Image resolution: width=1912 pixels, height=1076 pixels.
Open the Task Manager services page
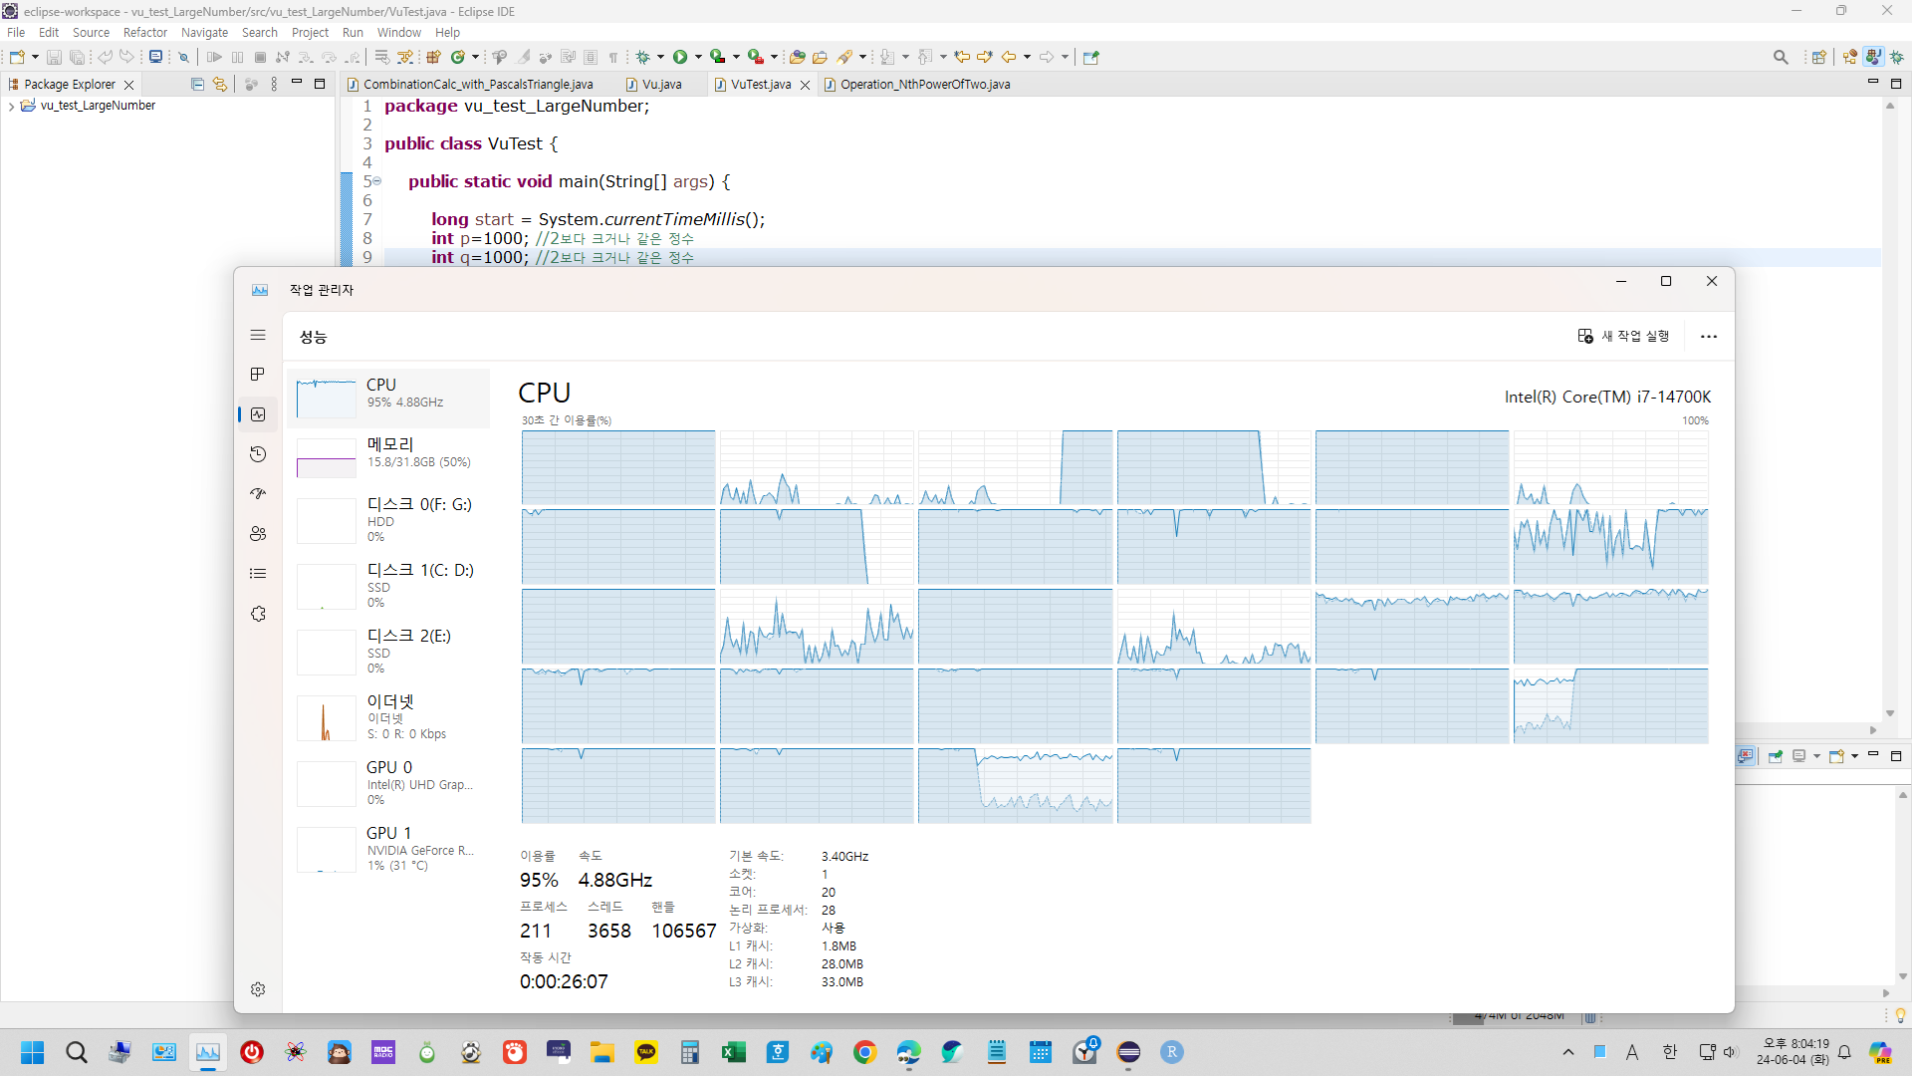click(258, 614)
